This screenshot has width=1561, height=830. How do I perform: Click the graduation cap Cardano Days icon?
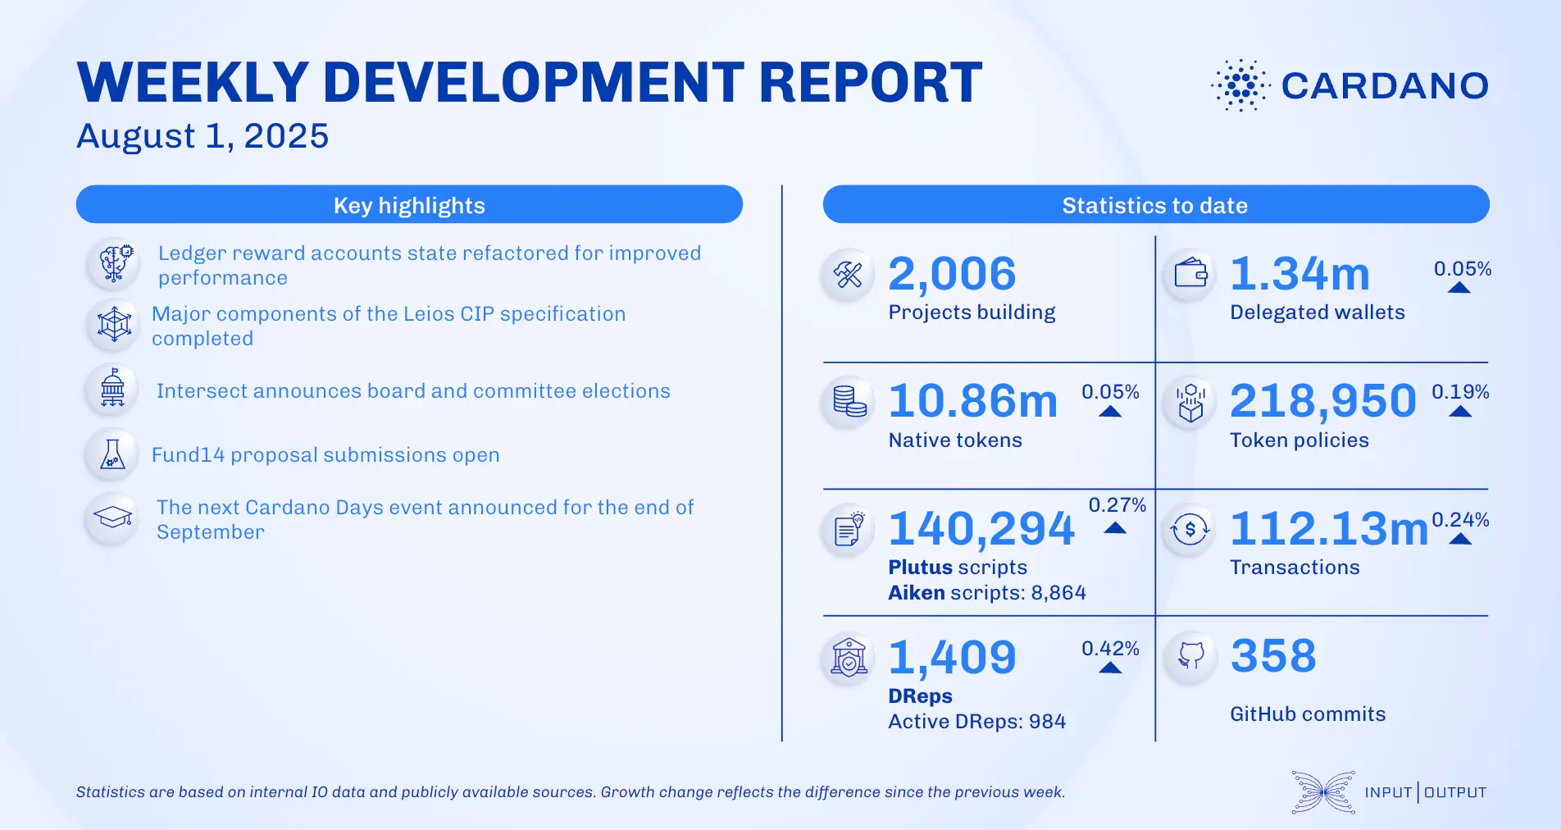tap(113, 518)
